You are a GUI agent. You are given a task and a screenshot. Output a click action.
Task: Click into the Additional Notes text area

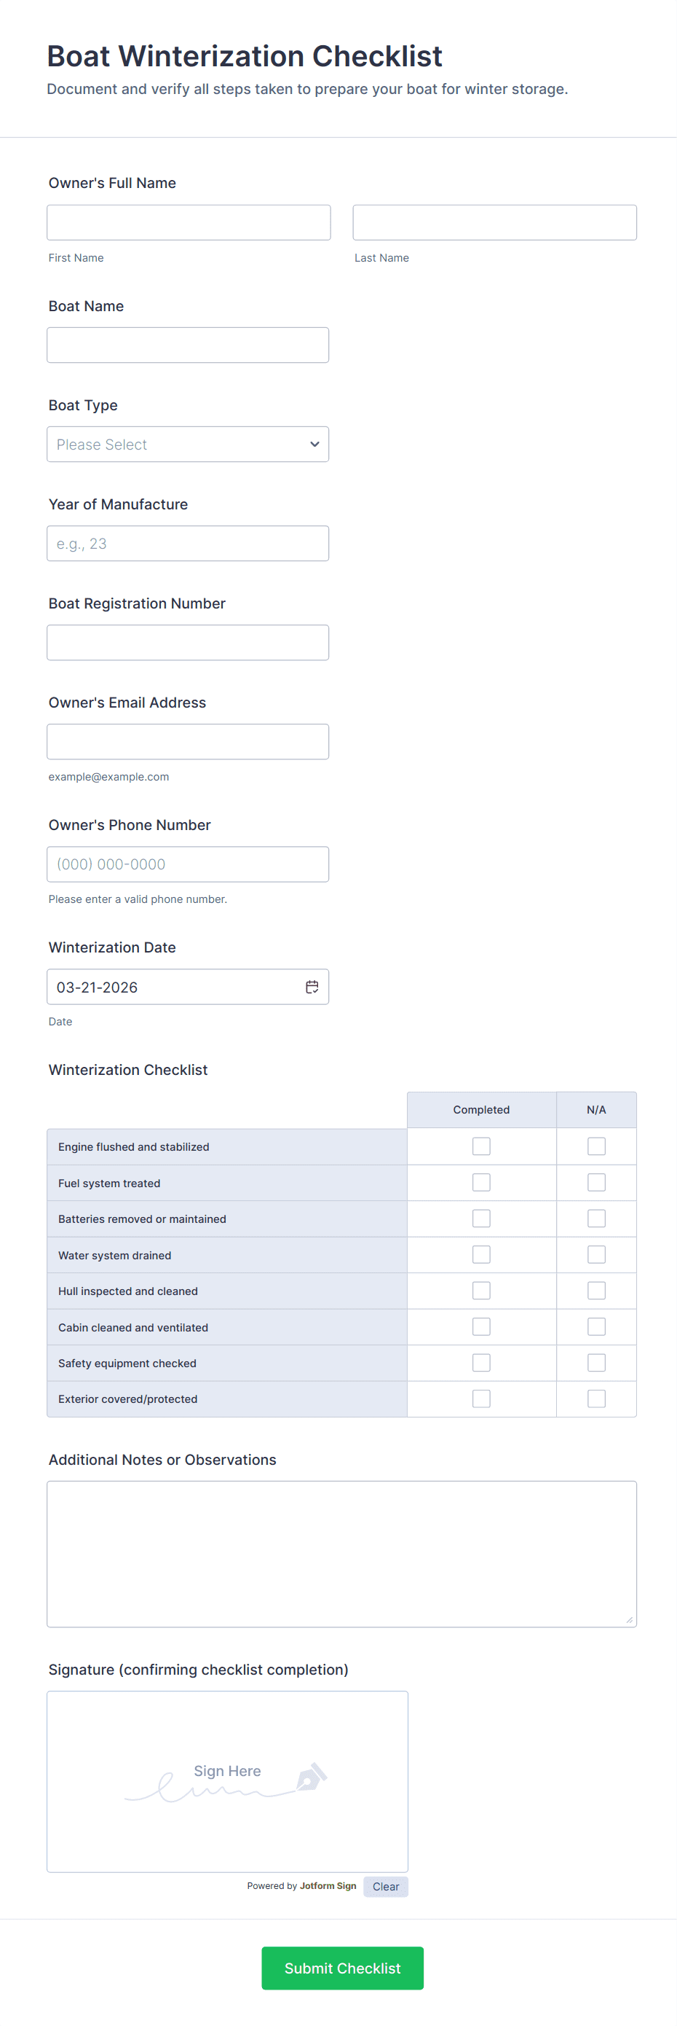pos(341,1553)
